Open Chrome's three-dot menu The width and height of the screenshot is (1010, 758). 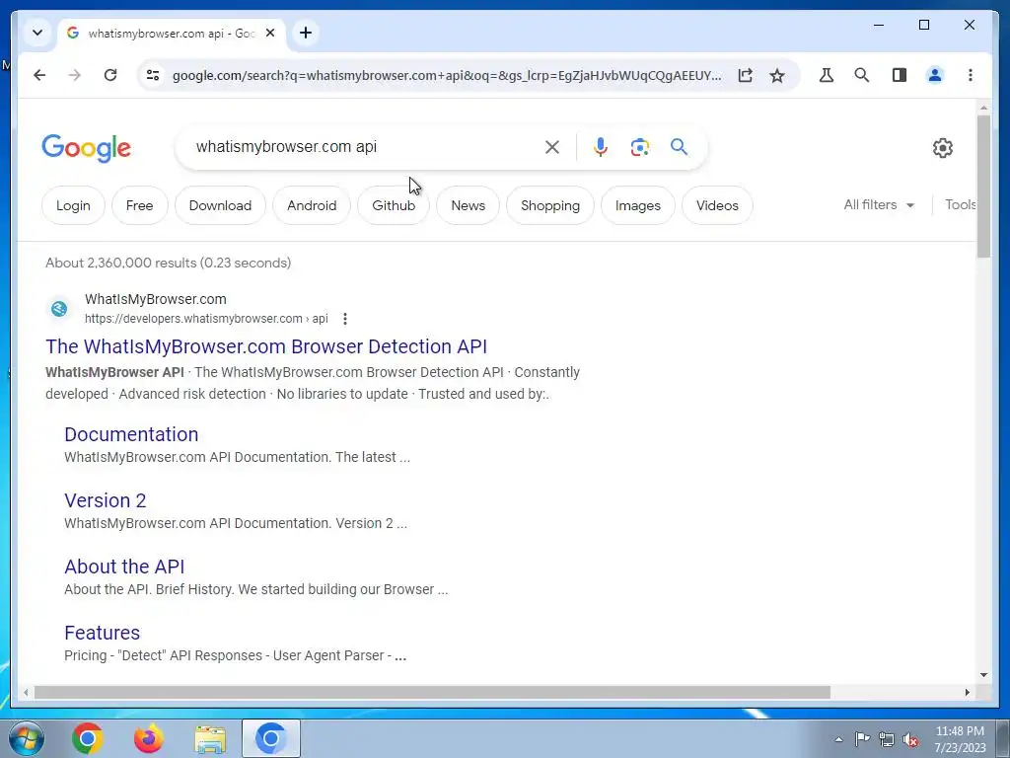(971, 75)
